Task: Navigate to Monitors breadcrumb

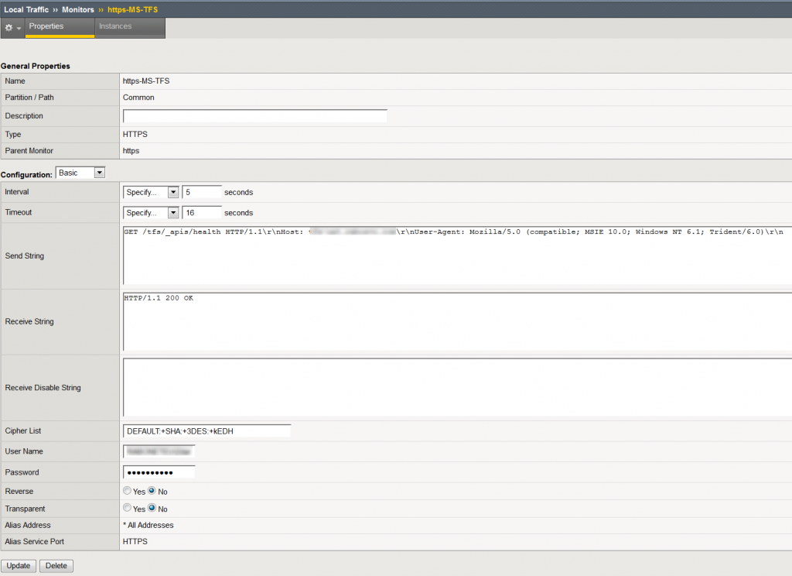Action: tap(78, 9)
